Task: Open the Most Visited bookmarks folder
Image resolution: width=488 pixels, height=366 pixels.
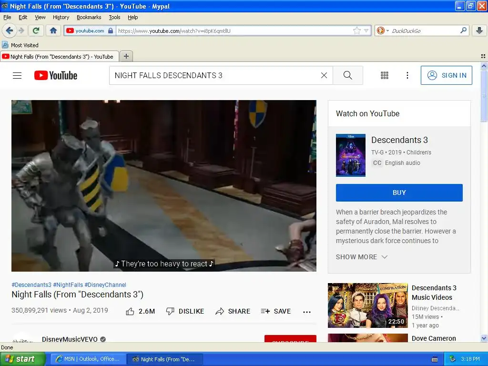Action: [20, 45]
